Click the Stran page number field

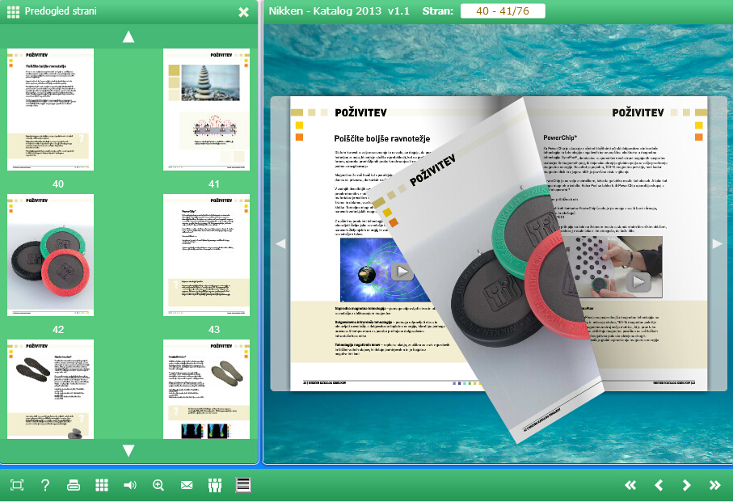click(503, 11)
